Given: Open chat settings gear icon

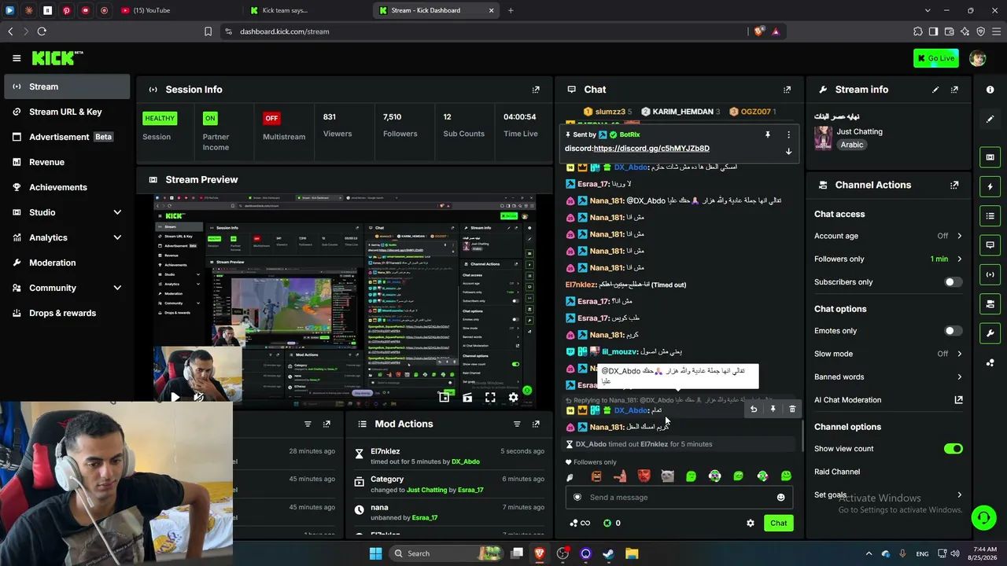Looking at the screenshot, I should pyautogui.click(x=751, y=524).
